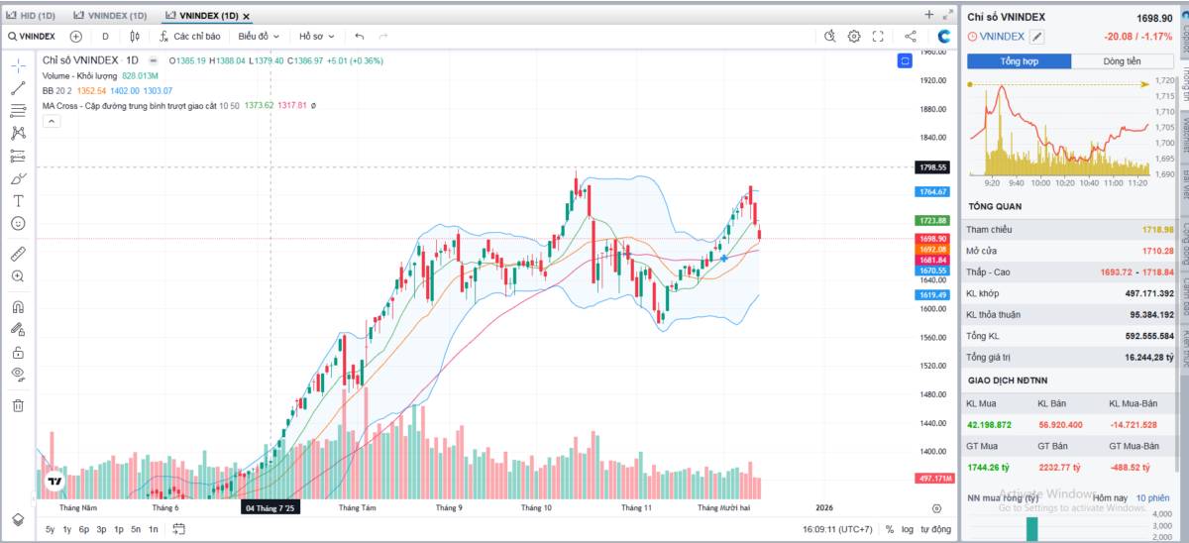The image size is (1189, 543).
Task: Set time range to 1y
Action: pos(66,530)
